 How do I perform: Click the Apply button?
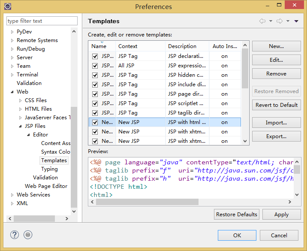pyautogui.click(x=281, y=215)
